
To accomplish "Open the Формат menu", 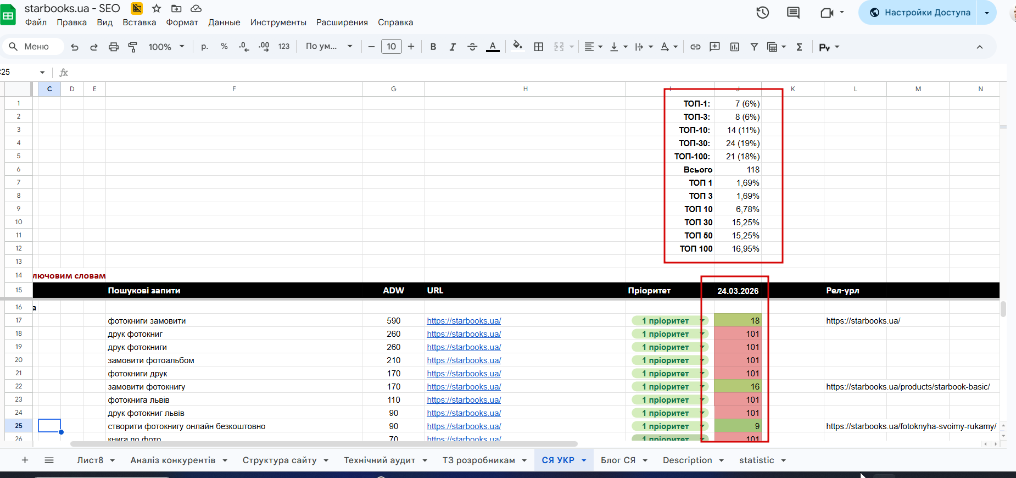I will pyautogui.click(x=182, y=23).
